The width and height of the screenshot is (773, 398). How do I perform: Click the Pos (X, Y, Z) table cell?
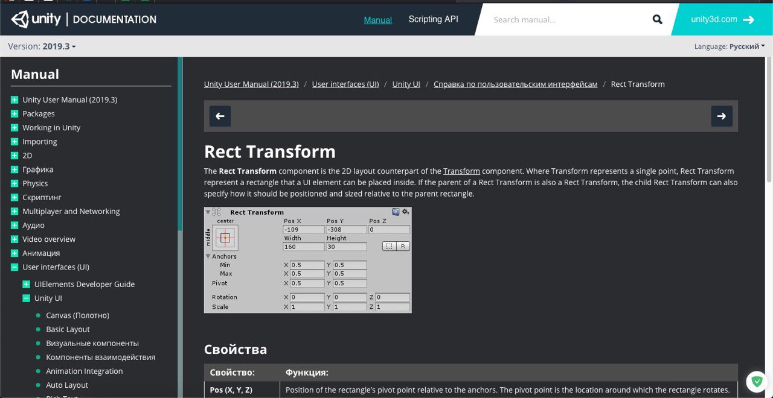[x=242, y=390]
